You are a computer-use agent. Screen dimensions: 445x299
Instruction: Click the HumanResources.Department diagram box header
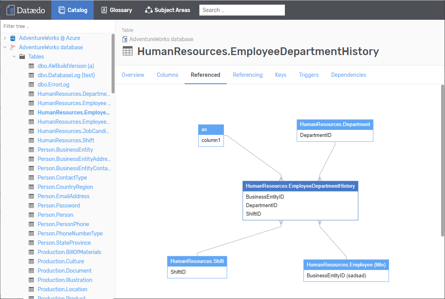(335, 124)
